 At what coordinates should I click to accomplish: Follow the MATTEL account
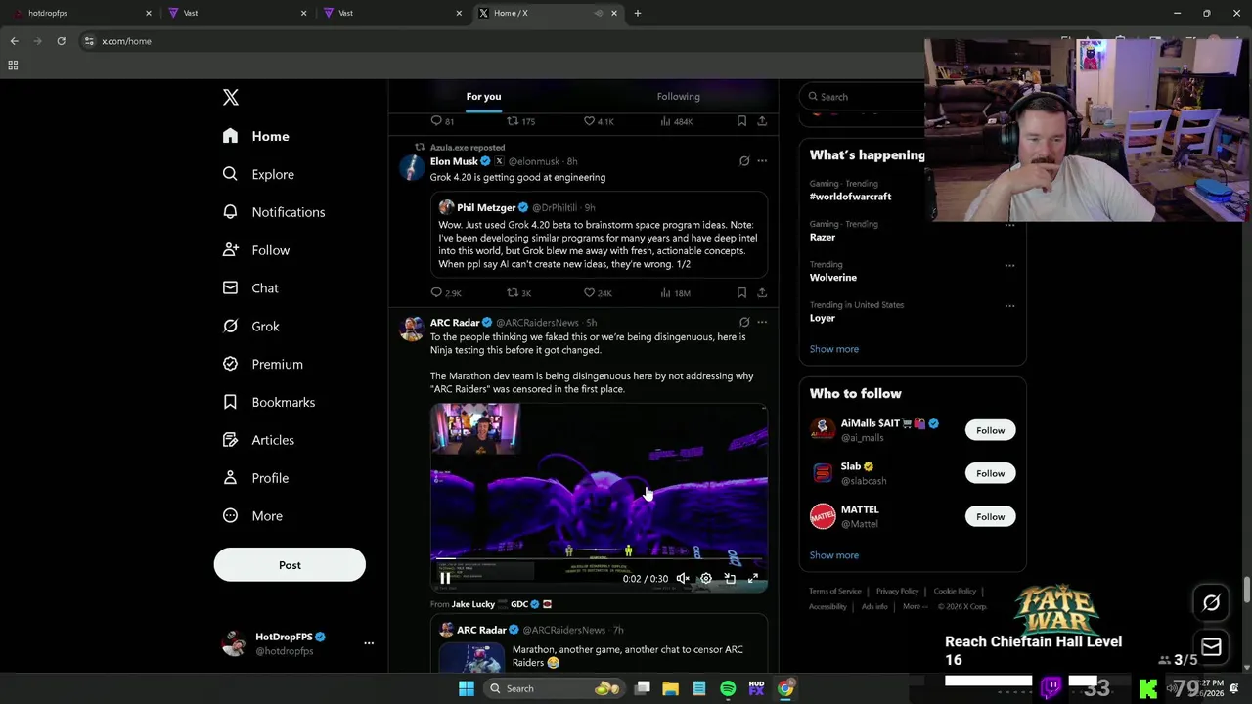(990, 516)
